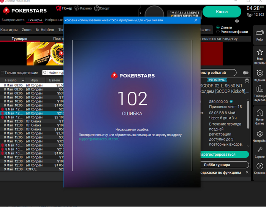Dismiss the Подсказки по функциям bar

[x=247, y=172]
